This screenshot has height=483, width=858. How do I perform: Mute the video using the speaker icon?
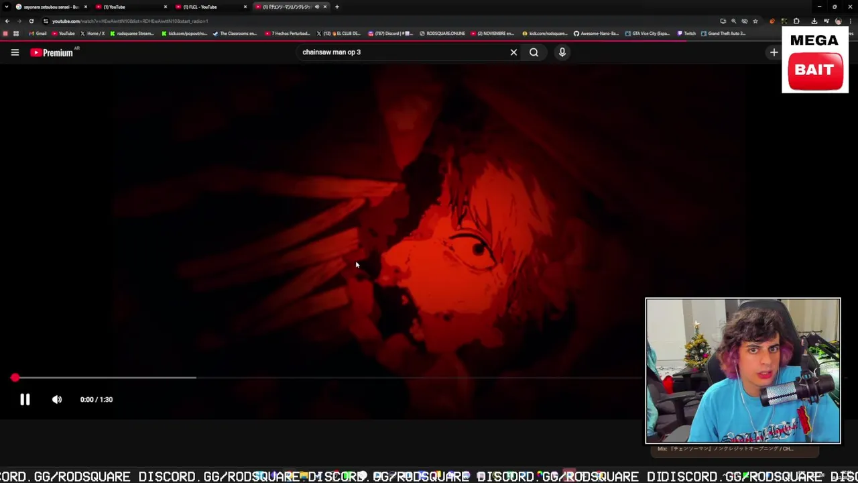pyautogui.click(x=57, y=400)
